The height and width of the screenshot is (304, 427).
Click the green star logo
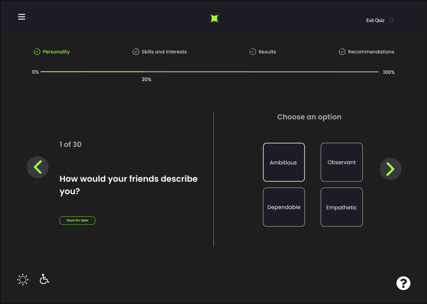[x=214, y=18]
